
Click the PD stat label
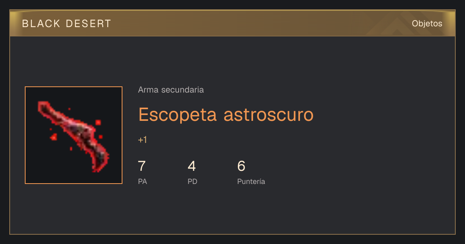point(193,181)
